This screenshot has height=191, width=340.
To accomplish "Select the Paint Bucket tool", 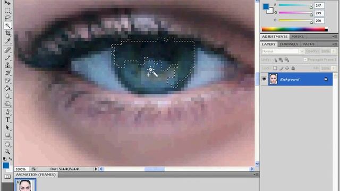I will [7, 88].
